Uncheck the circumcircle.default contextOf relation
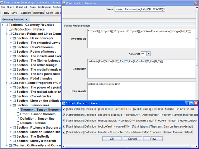 click(64, 115)
